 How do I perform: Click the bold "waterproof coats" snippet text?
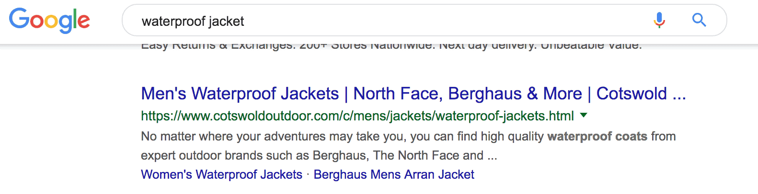click(597, 137)
